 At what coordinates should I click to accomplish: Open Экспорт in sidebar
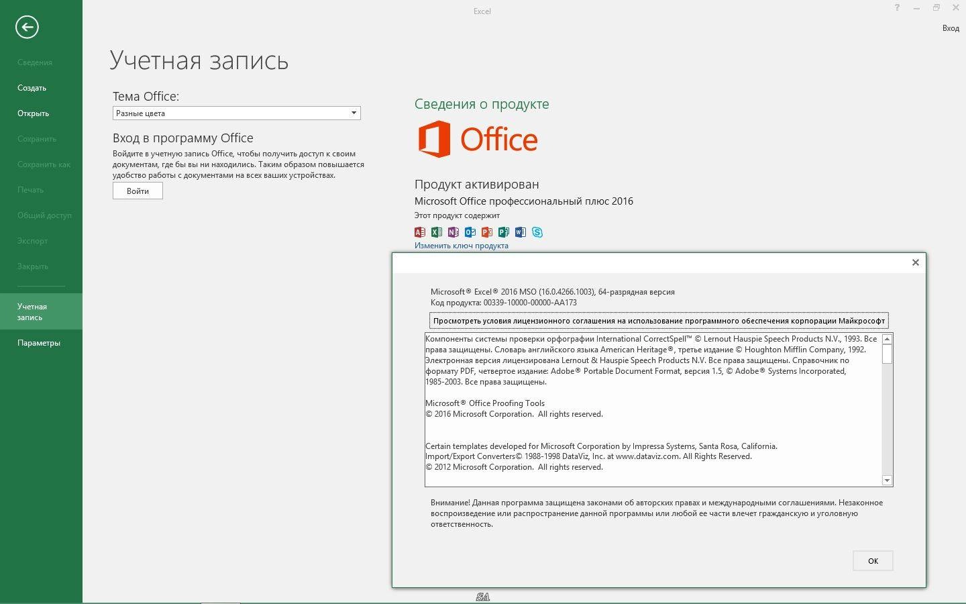point(33,241)
